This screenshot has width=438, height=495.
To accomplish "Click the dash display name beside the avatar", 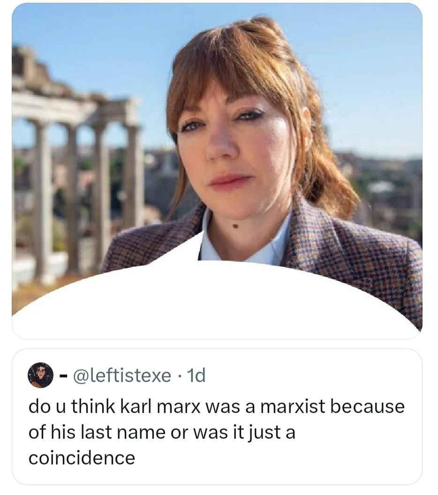I will 63,376.
